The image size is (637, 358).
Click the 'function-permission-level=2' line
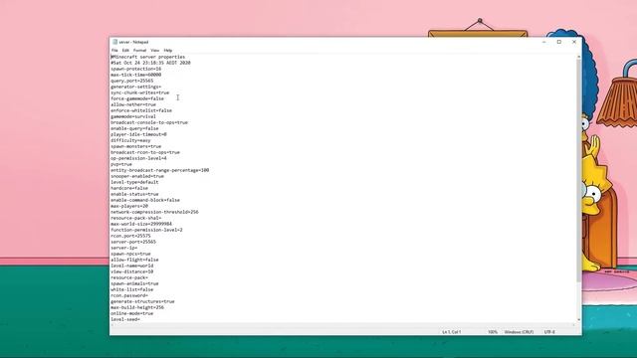tap(146, 230)
